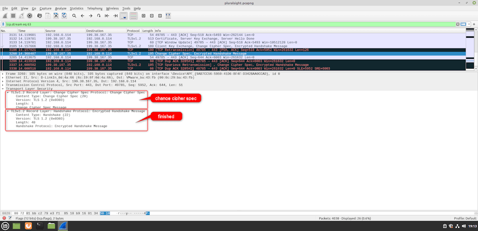This screenshot has width=478, height=231.
Task: Click the tcp.stream eq 63 filter field
Action: (230, 24)
